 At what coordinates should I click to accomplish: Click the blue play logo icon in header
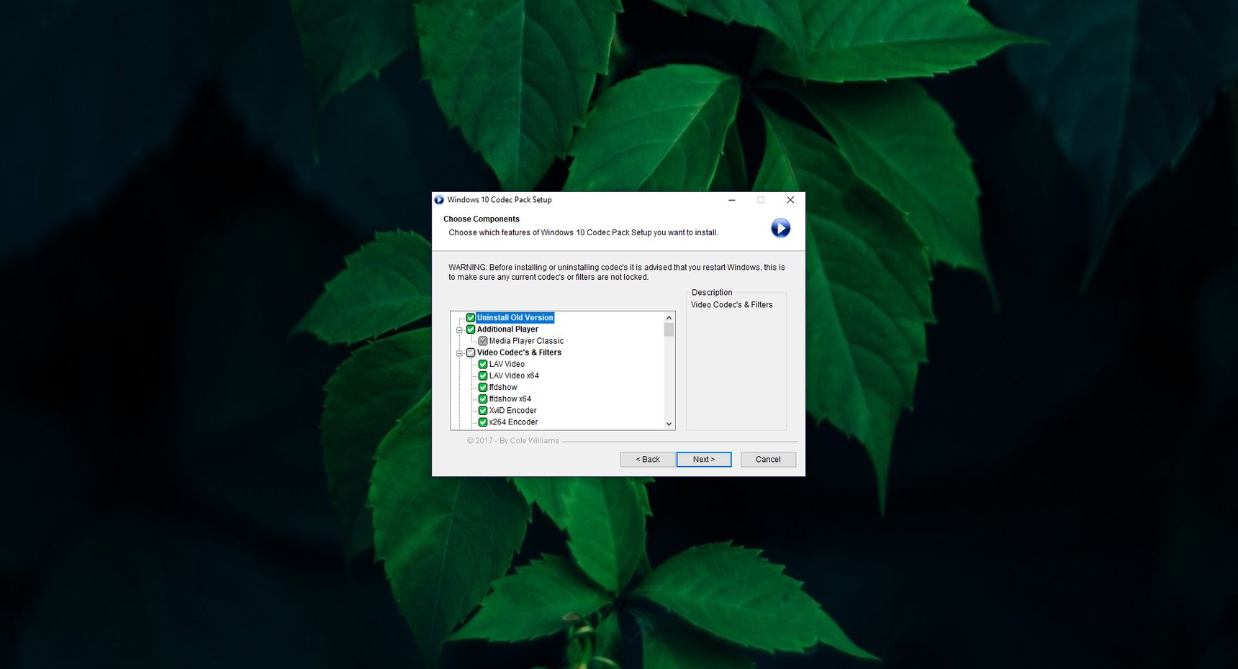[781, 228]
